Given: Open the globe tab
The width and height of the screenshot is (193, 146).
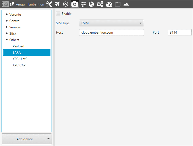Looking at the screenshot, I should pyautogui.click(x=91, y=4).
